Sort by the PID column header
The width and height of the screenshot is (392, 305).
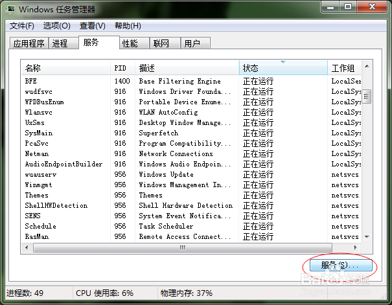point(122,68)
